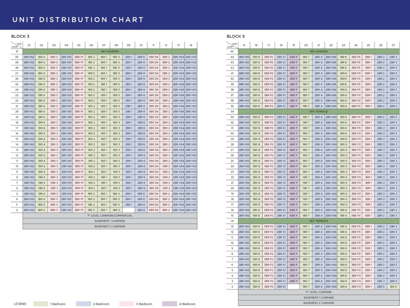The image size is (410, 308).
Task: Click the 1-Bedroom green legend swatch
Action: point(41,304)
